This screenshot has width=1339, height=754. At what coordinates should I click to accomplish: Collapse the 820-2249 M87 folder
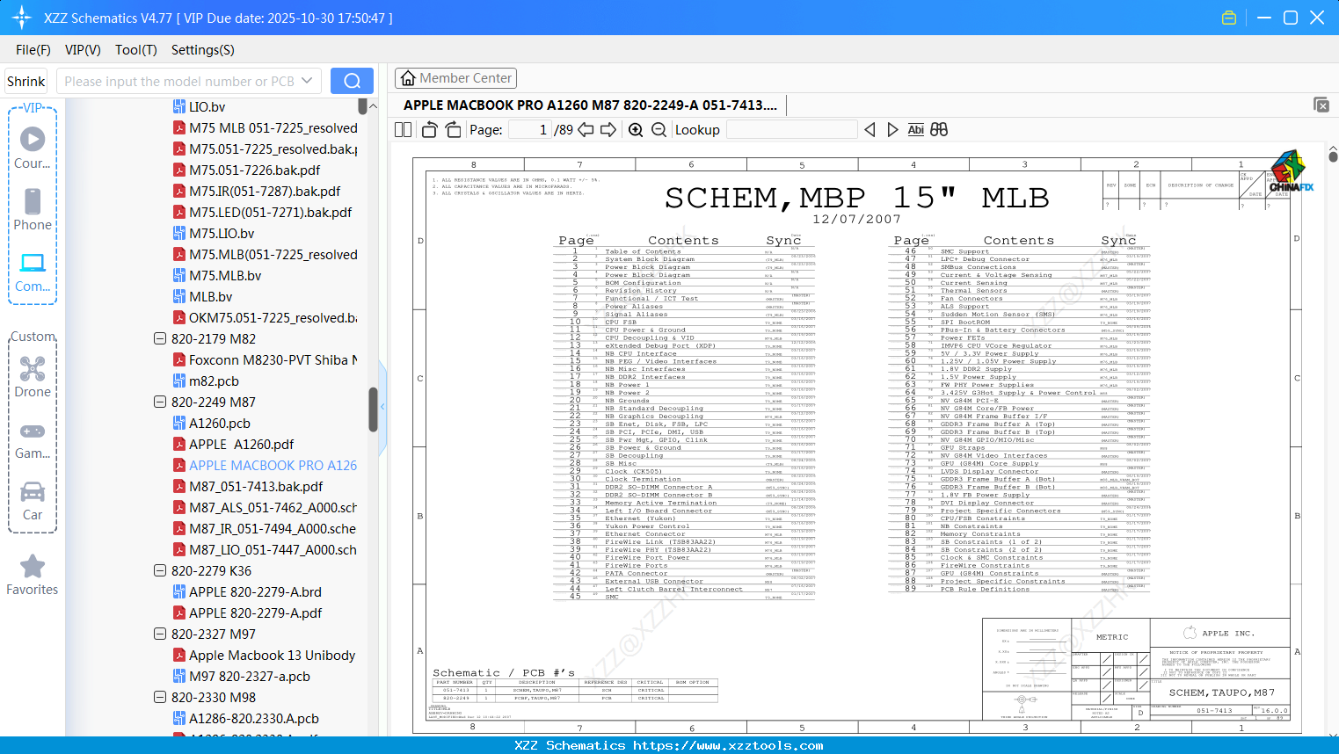pos(160,402)
